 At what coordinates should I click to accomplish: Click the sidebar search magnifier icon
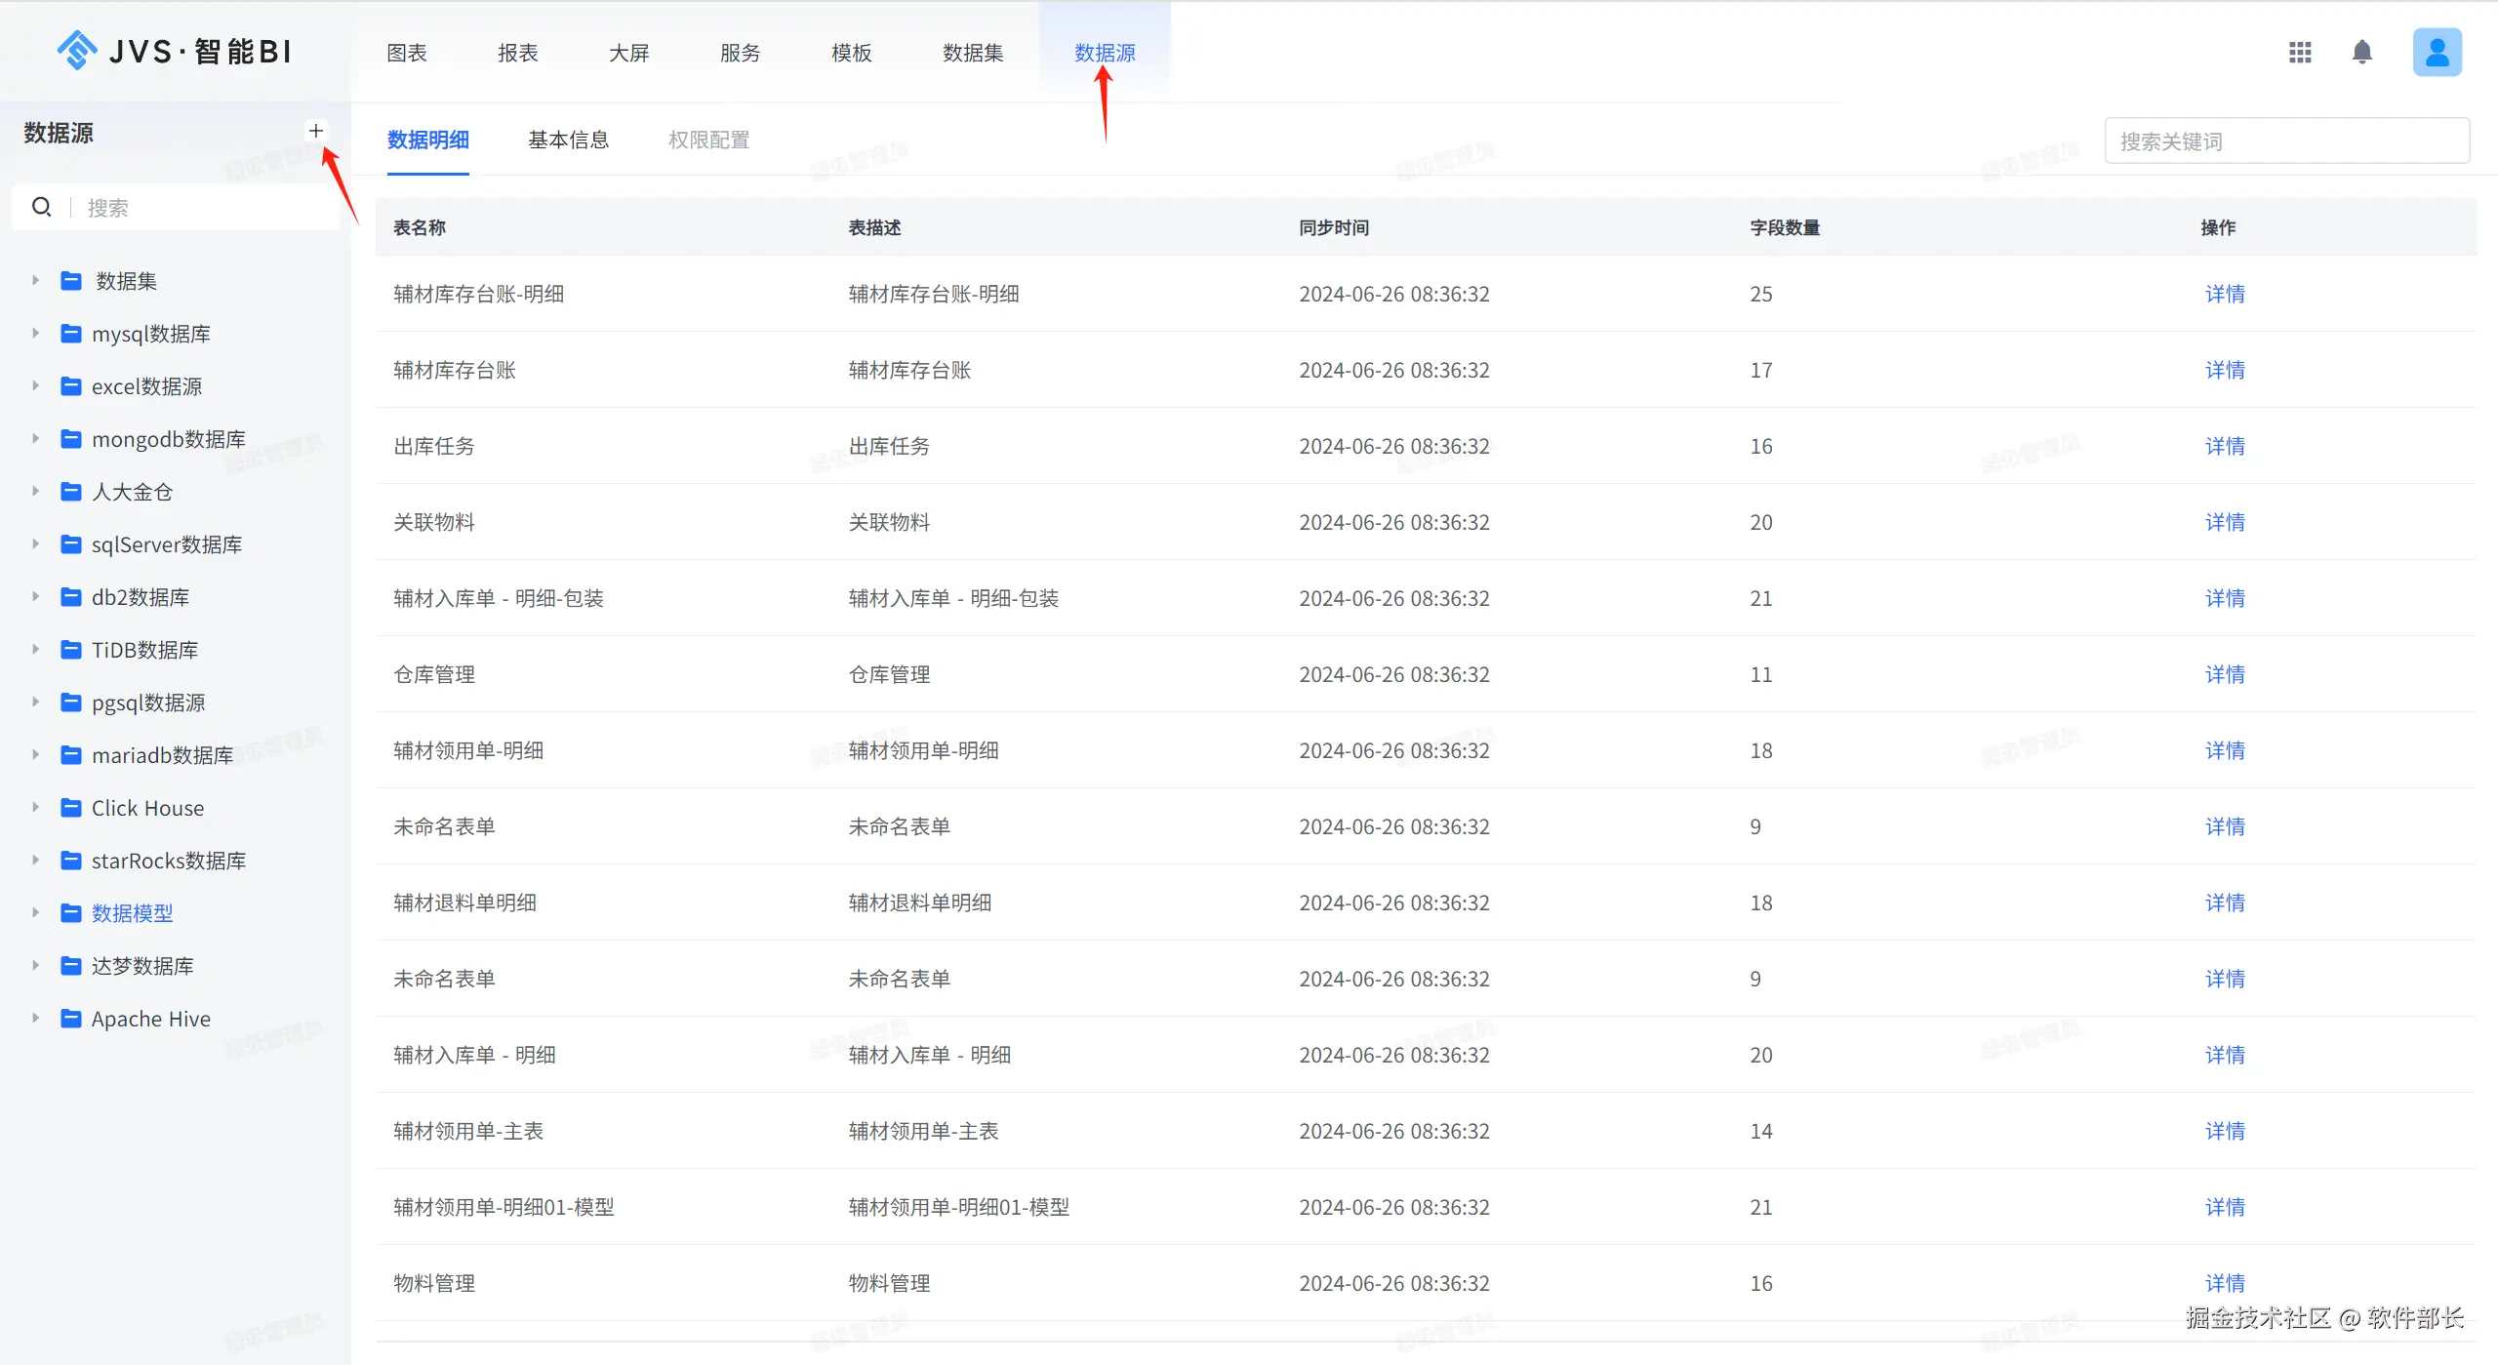[42, 207]
